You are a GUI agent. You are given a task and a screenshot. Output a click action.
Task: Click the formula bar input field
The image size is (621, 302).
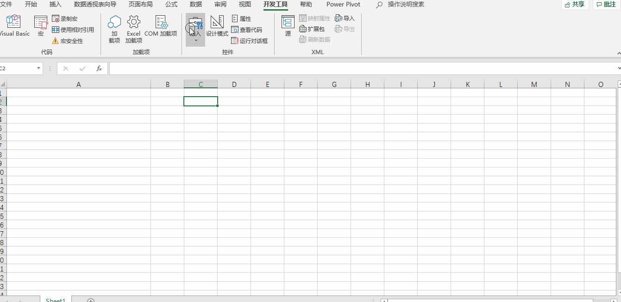click(363, 68)
